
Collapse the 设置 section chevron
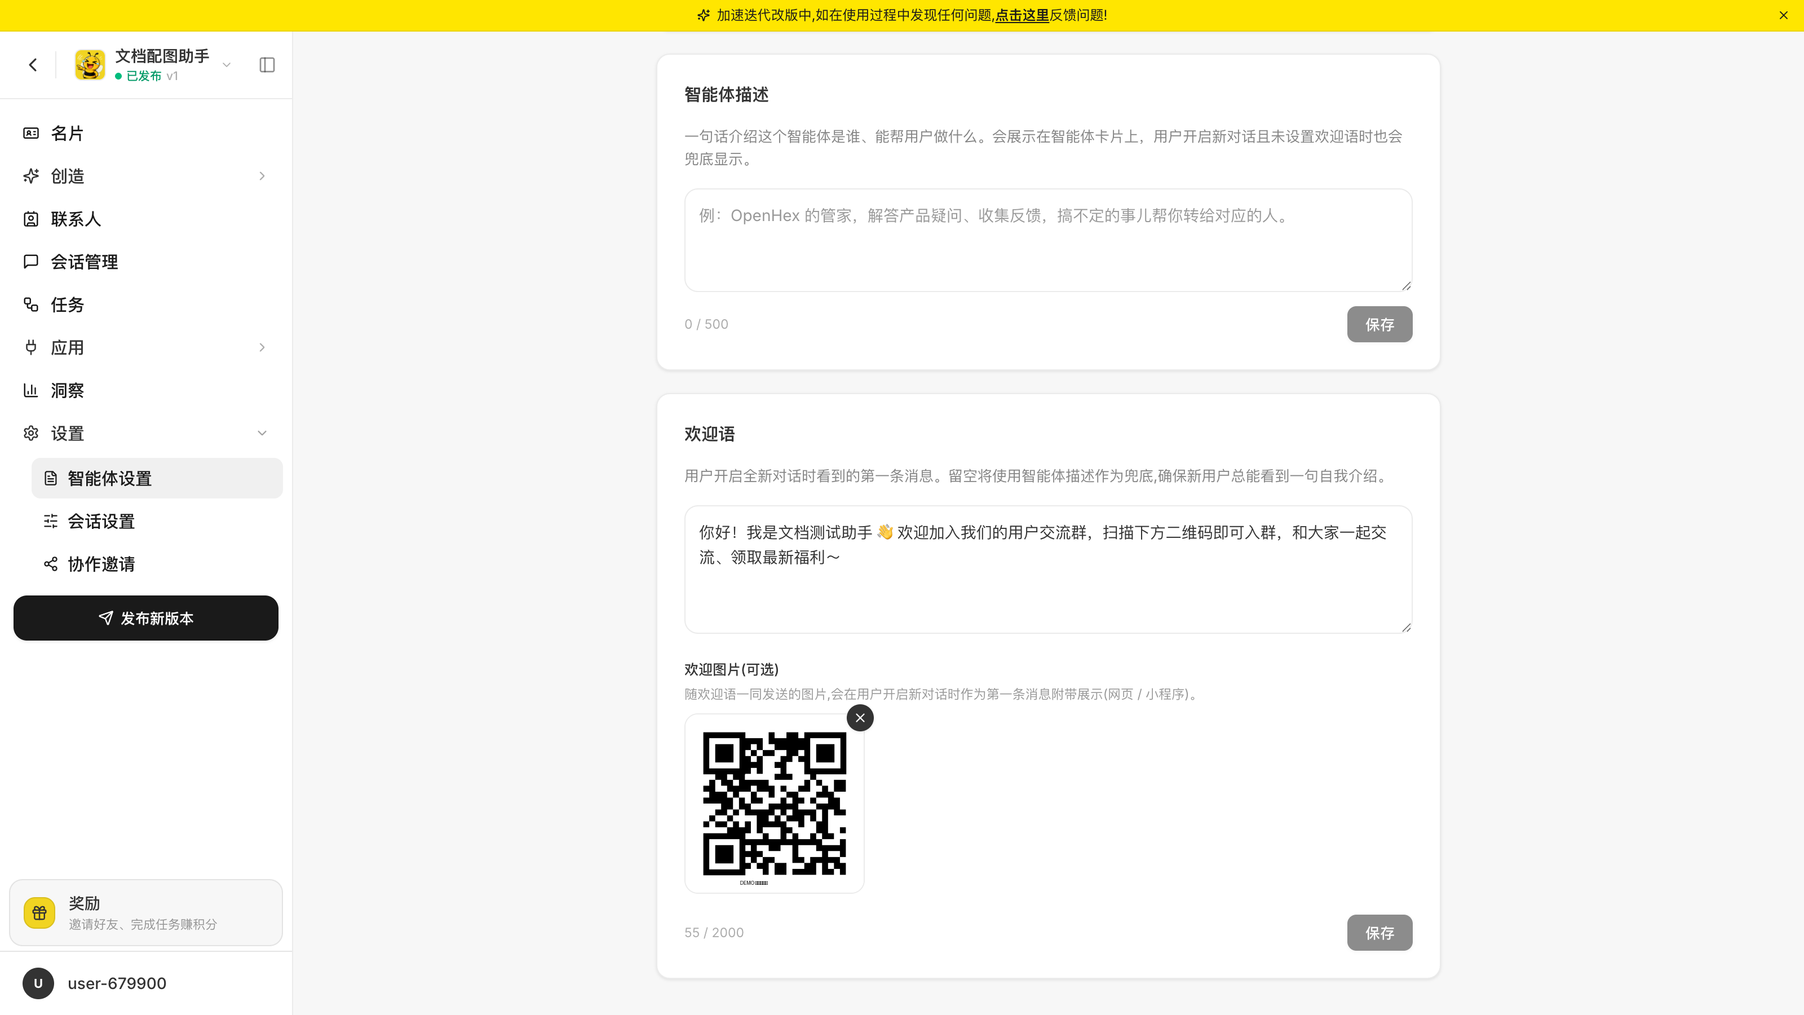(x=262, y=434)
